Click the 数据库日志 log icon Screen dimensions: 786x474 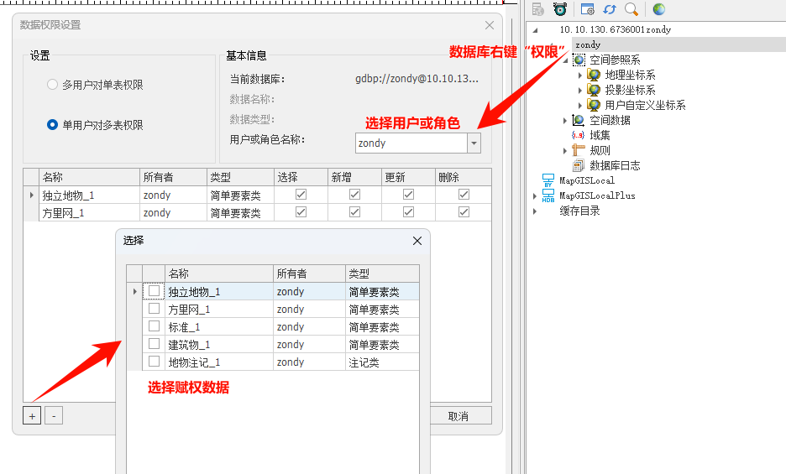pos(578,165)
